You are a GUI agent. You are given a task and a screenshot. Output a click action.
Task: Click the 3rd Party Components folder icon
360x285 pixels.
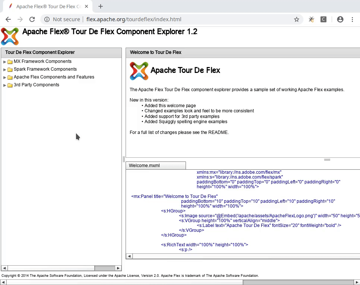10,85
